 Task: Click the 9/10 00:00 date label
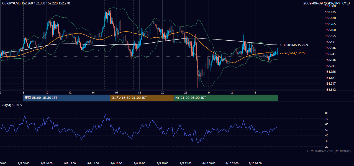point(209,163)
